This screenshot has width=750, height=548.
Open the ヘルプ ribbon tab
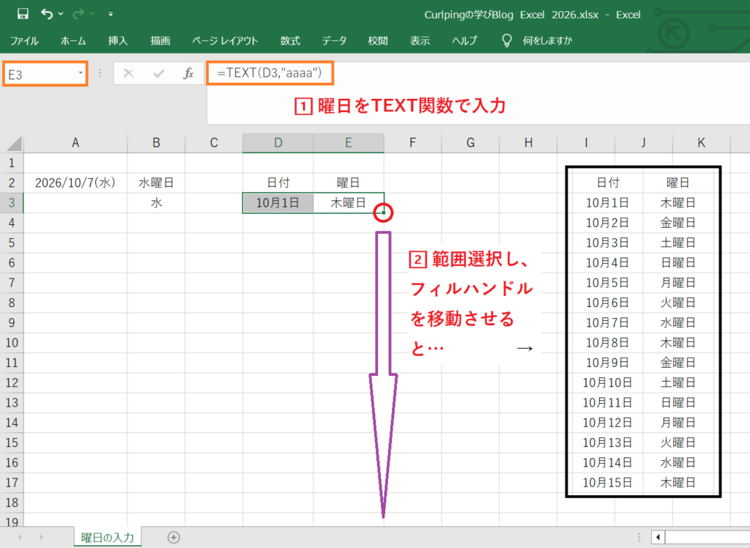tap(464, 41)
